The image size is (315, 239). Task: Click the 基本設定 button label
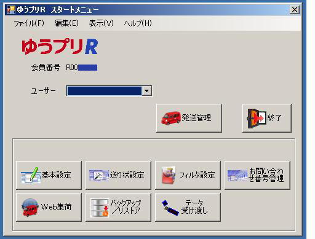point(56,175)
